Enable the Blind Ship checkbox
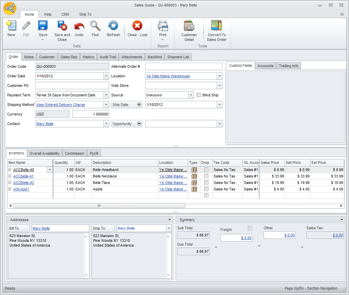 [199, 95]
